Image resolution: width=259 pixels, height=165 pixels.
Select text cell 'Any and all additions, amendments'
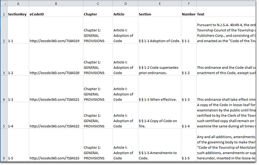(226, 145)
